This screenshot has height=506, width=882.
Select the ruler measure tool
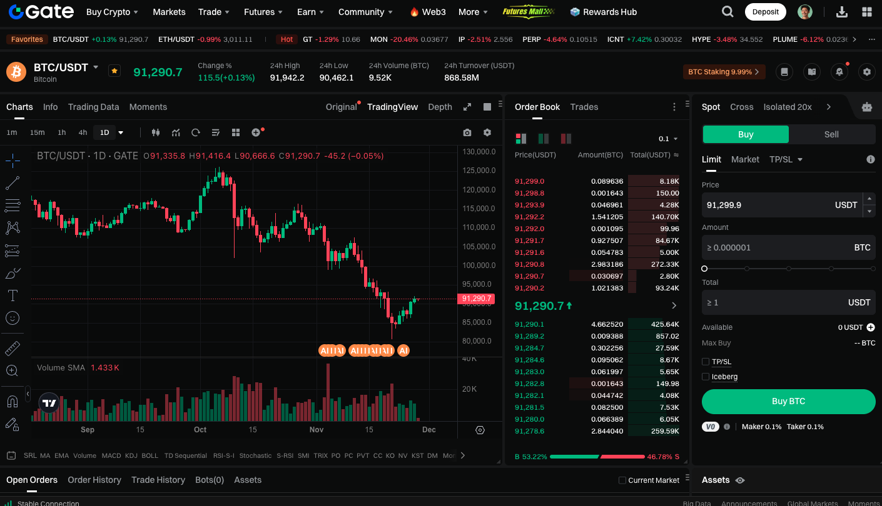[13, 348]
